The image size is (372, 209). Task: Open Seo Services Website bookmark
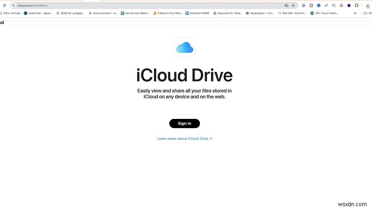point(135,13)
